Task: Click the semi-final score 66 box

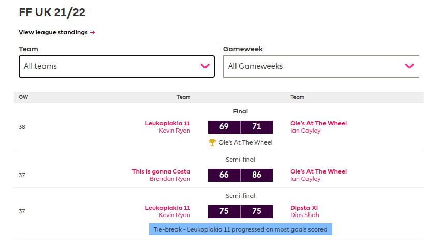Action: pos(224,175)
